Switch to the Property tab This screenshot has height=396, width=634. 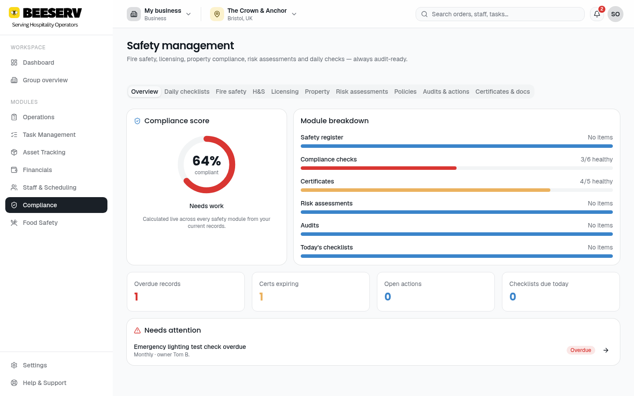click(x=317, y=92)
